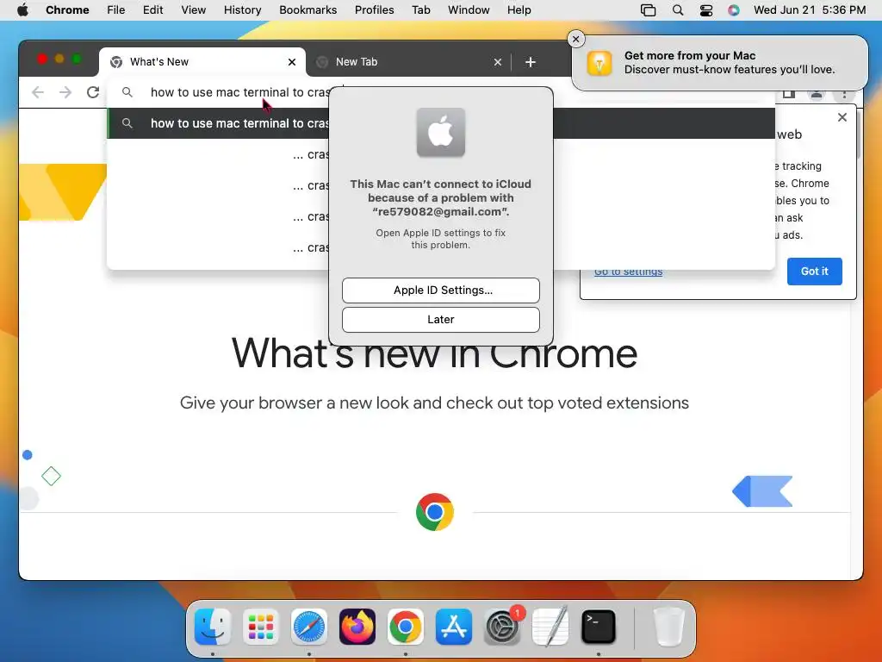The width and height of the screenshot is (882, 662).
Task: Open the Edit menu
Action: coord(152,10)
